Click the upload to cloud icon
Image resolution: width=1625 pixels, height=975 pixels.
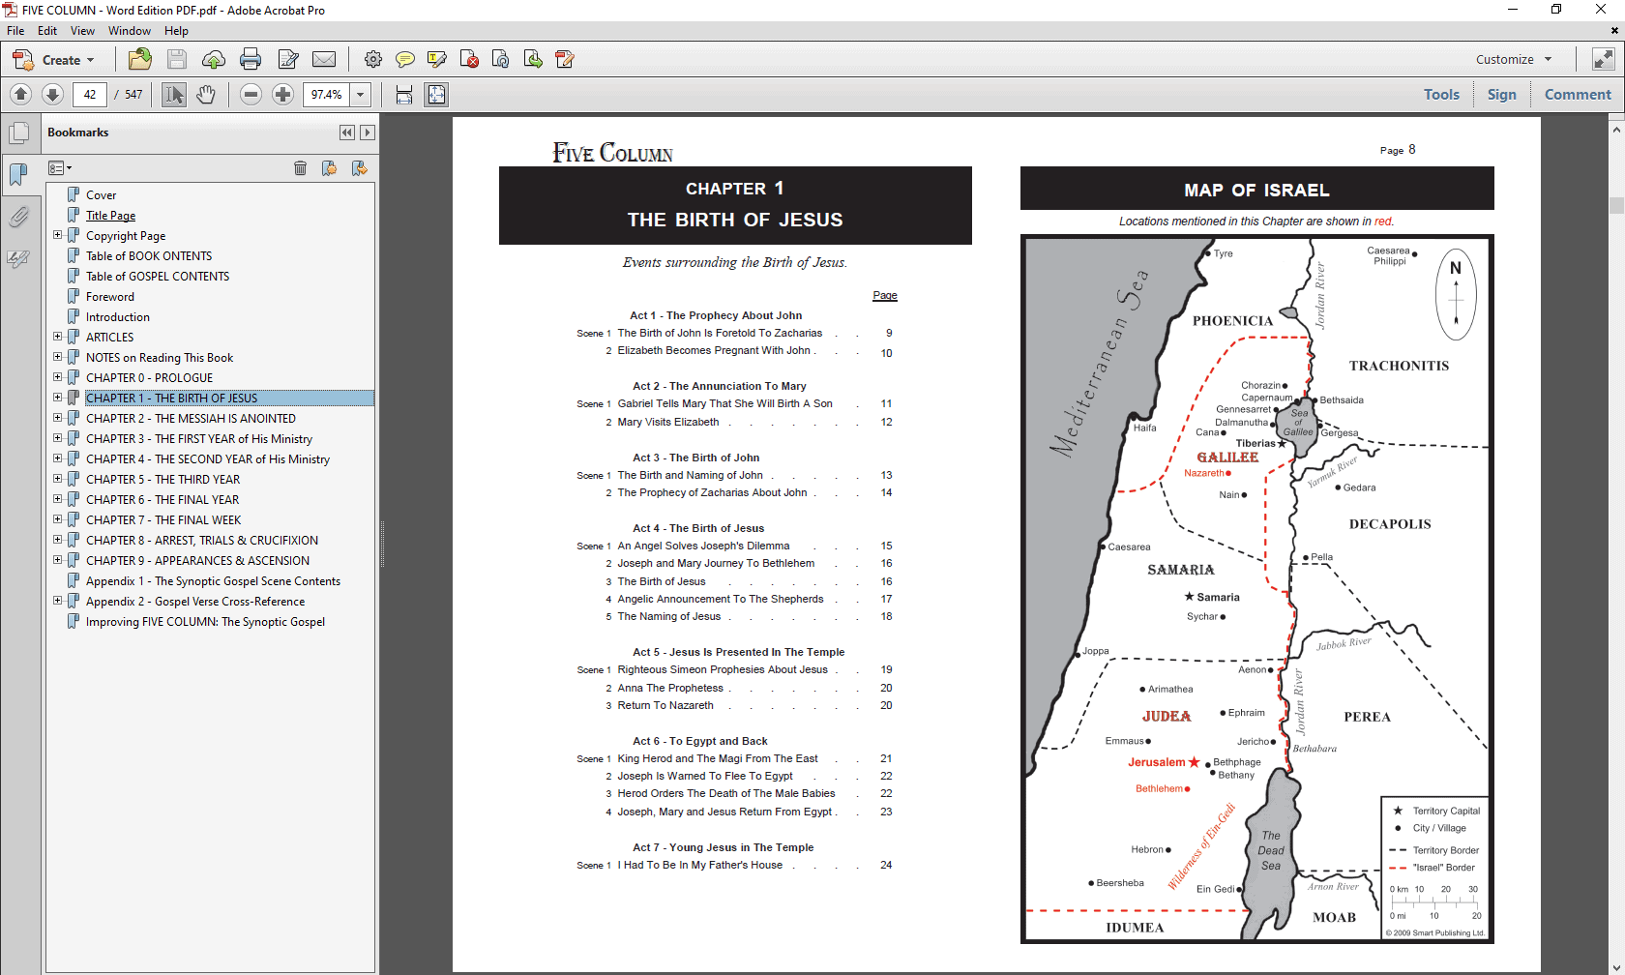tap(214, 60)
